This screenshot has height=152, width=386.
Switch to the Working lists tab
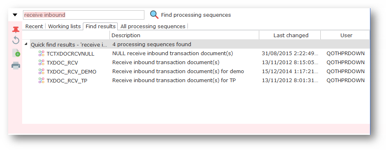(64, 27)
